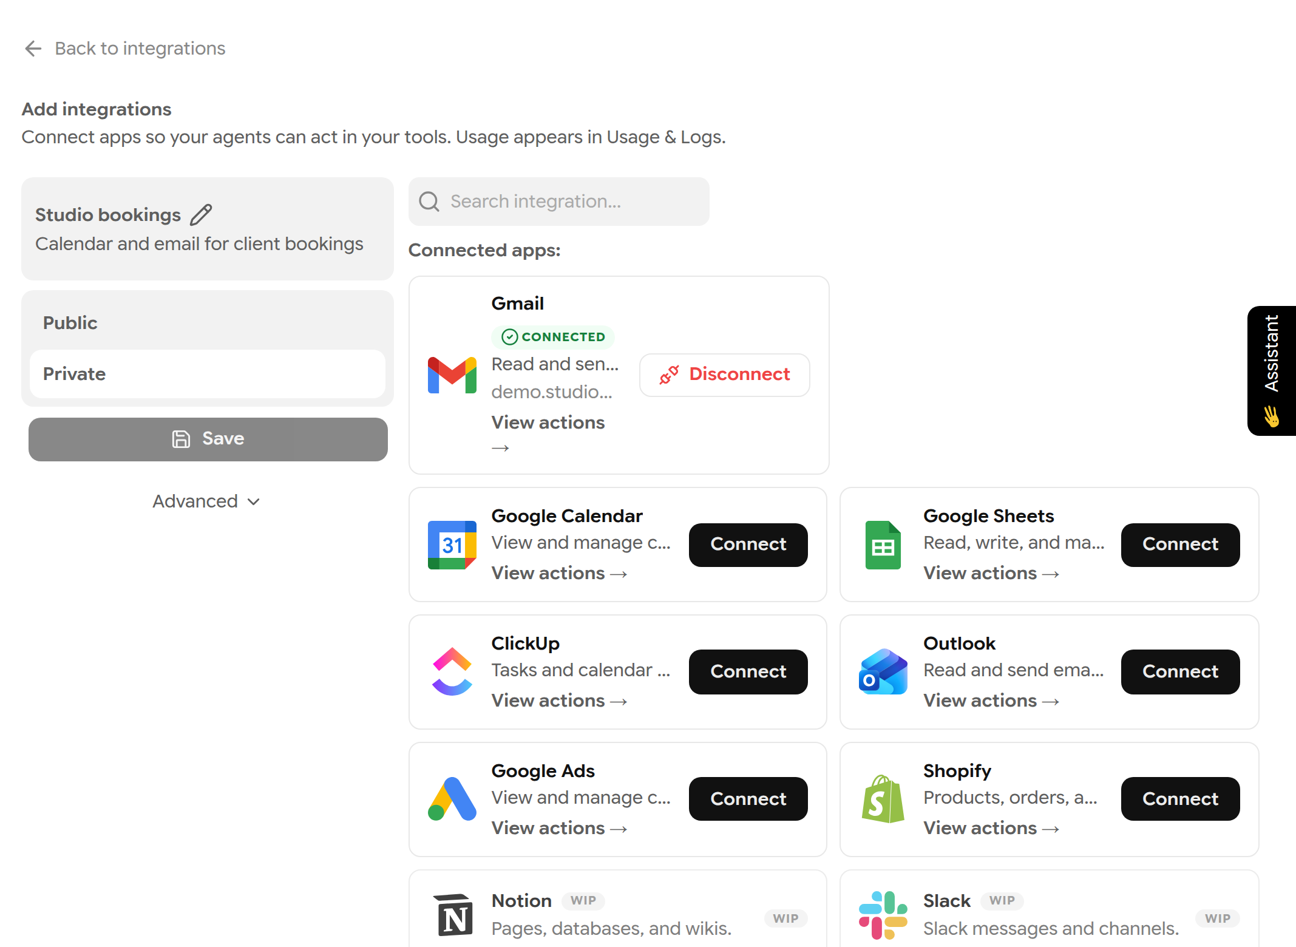Click the 'Slack messages and channels.' description
The image size is (1296, 947).
pos(1051,929)
